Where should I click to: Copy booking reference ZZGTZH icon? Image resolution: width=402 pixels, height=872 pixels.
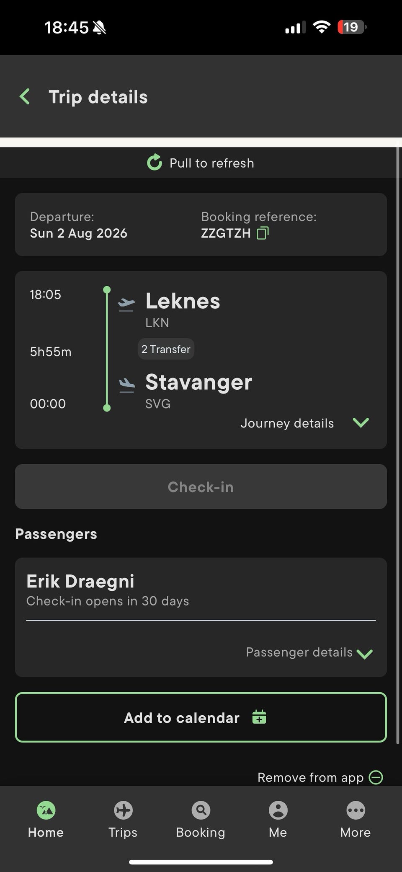click(263, 233)
